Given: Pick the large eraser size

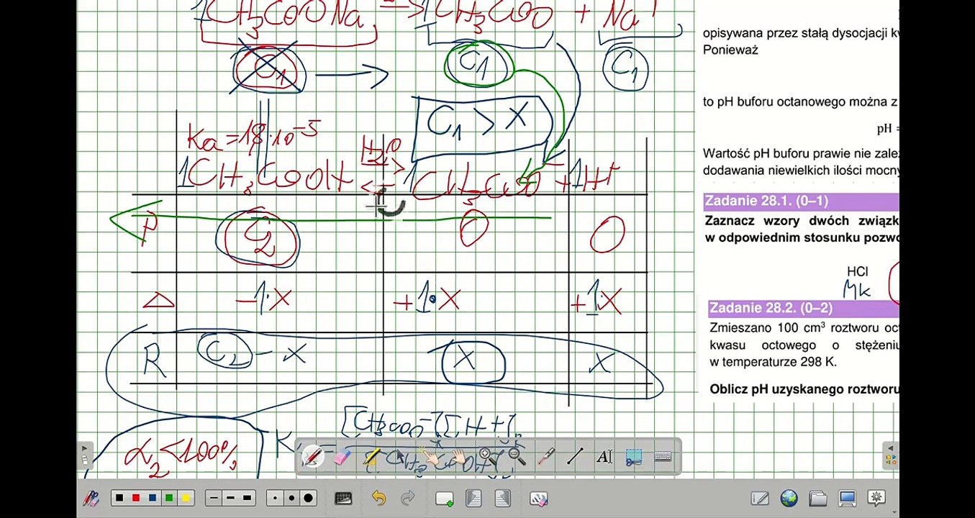Looking at the screenshot, I should coord(308,498).
